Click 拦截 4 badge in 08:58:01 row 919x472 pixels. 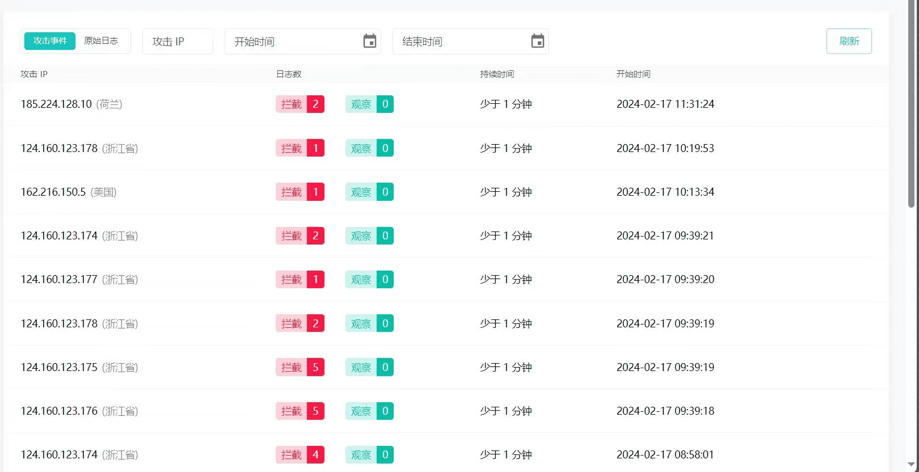point(300,455)
